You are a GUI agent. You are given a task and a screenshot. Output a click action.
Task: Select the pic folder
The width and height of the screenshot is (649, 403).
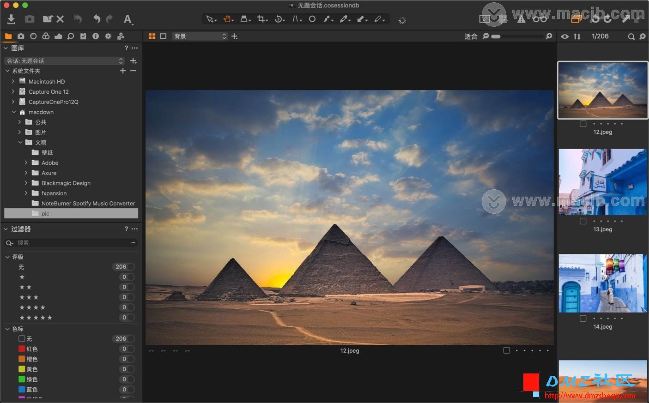71,213
